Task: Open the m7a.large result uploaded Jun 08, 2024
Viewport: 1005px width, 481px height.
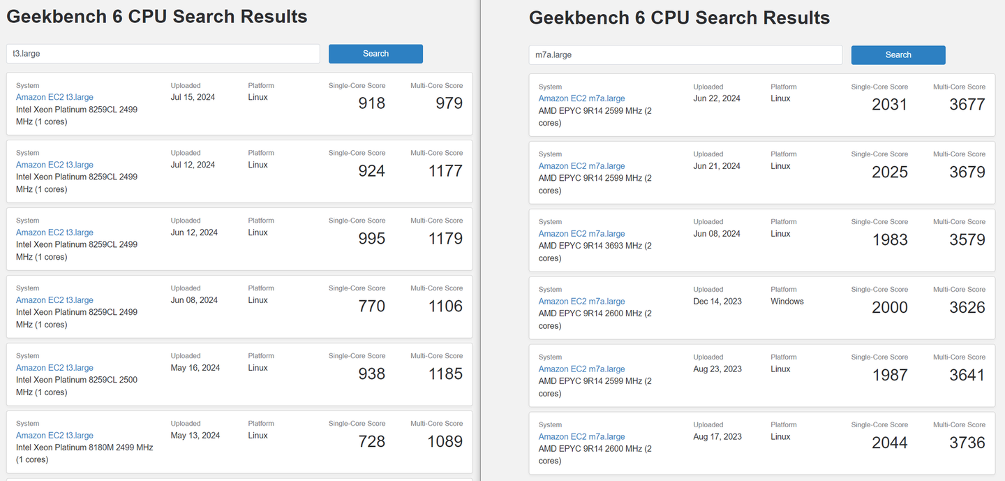Action: 581,235
